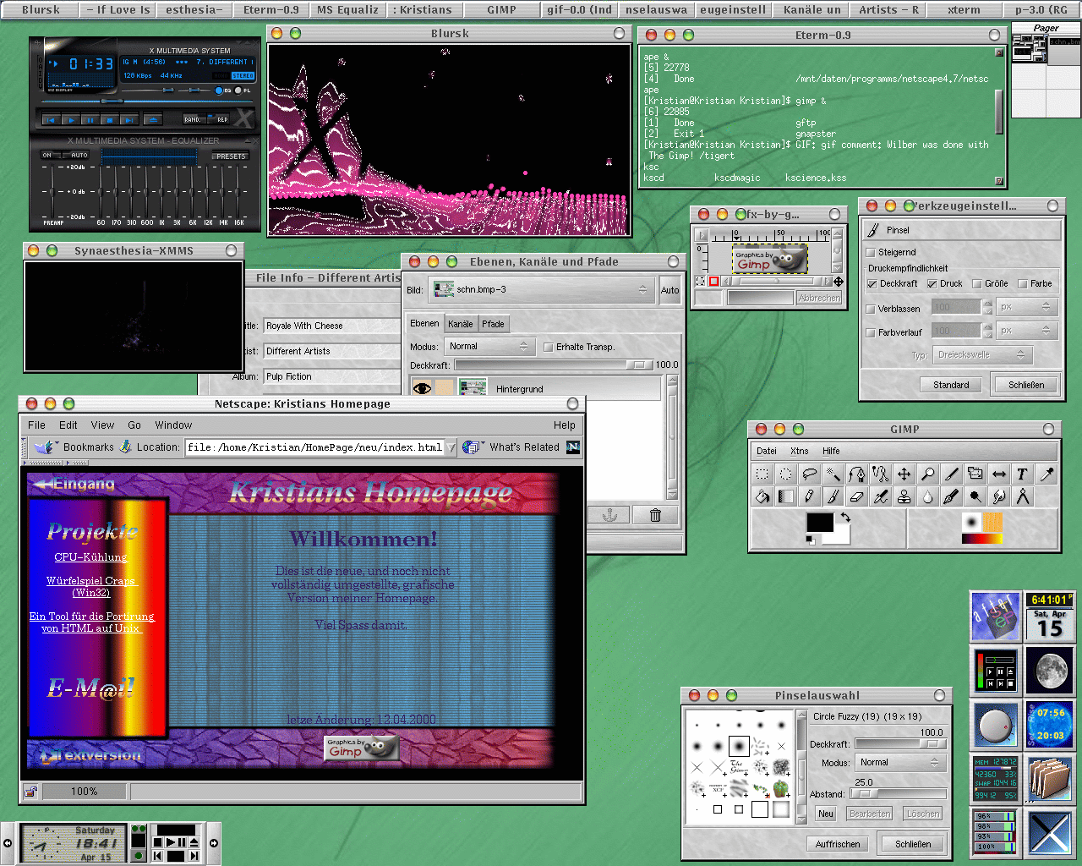Select the bucket fill tool
The width and height of the screenshot is (1082, 866).
(762, 496)
